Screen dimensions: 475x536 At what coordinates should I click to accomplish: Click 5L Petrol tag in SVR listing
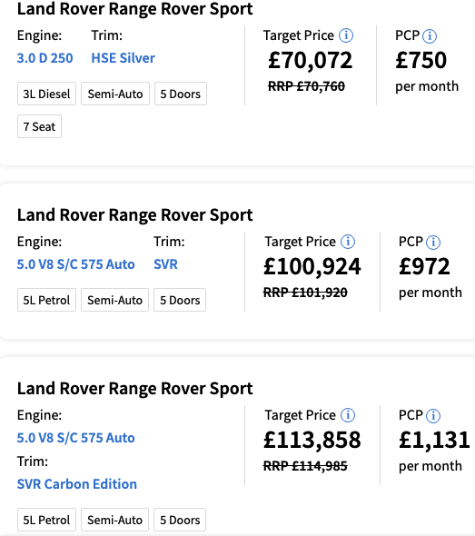[x=46, y=300]
